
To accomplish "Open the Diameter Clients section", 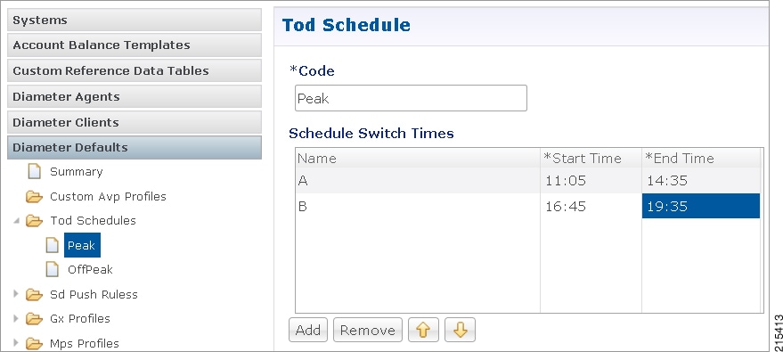I will pyautogui.click(x=135, y=122).
